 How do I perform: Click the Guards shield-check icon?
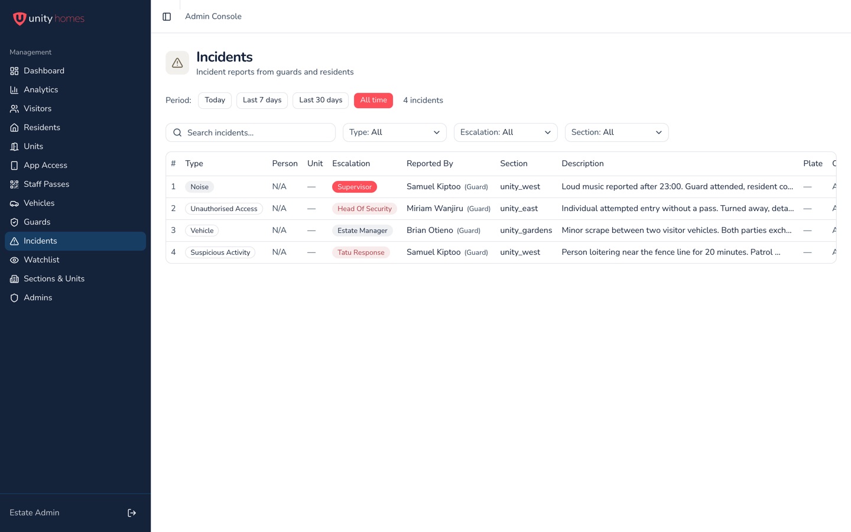coord(14,222)
